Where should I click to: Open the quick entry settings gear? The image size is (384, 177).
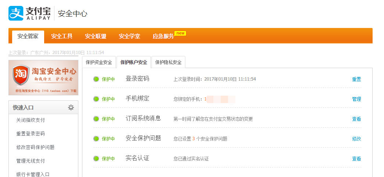click(71, 107)
